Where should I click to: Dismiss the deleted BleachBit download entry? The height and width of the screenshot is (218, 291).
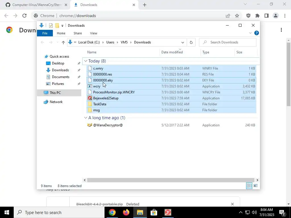pos(232,204)
